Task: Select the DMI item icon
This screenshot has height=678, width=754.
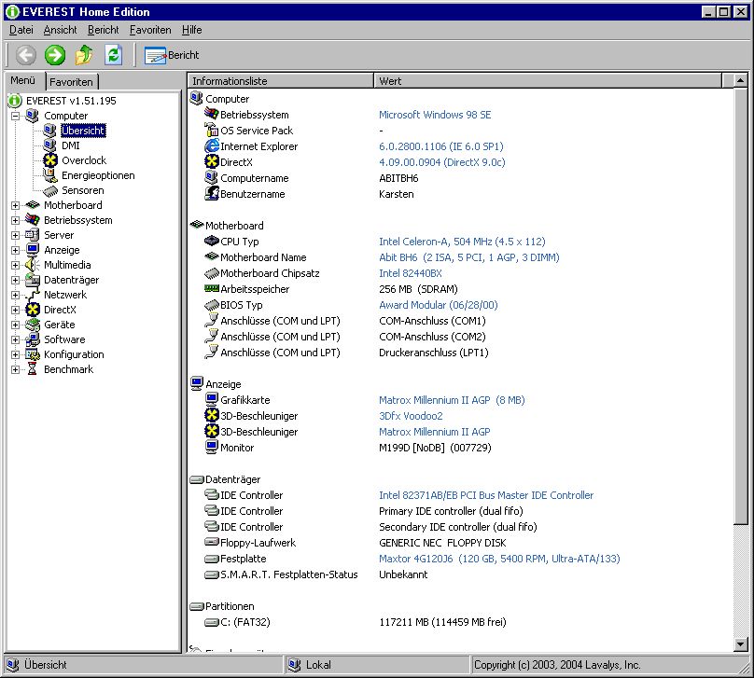Action: tap(50, 145)
